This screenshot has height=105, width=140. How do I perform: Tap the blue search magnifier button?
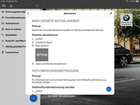coord(33,98)
